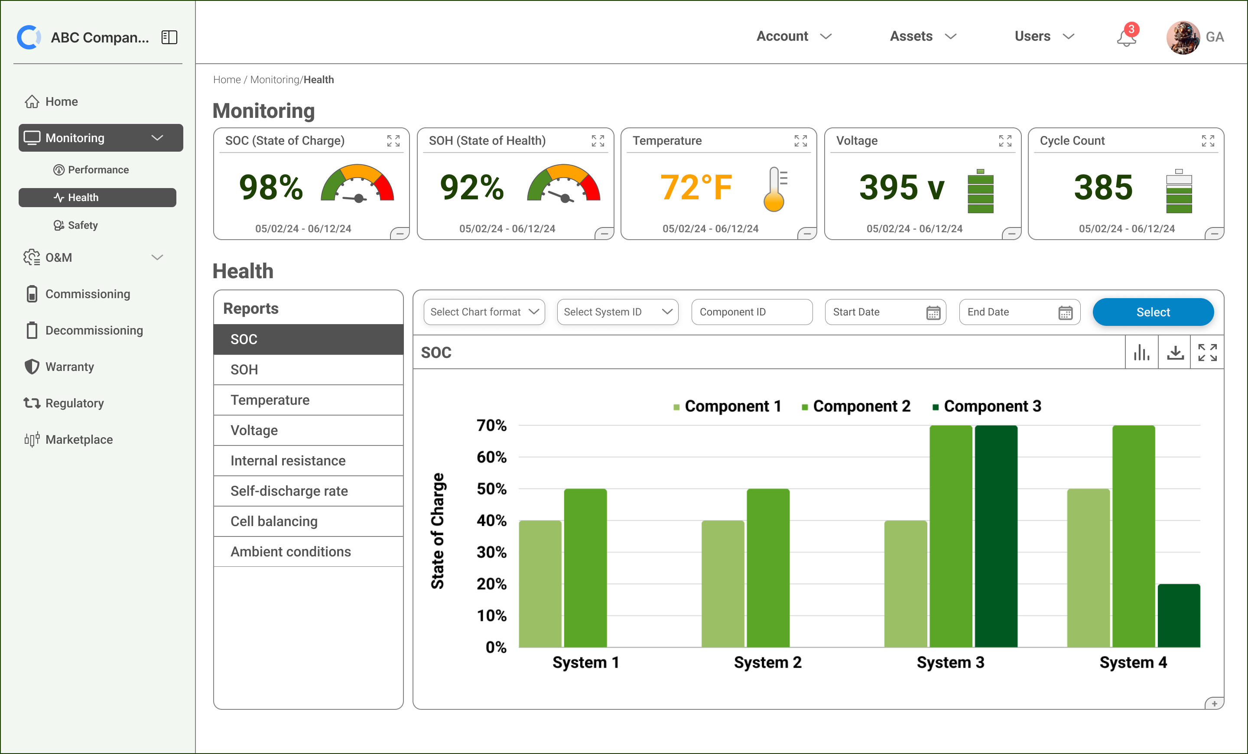1248x754 pixels.
Task: Select the Internal resistance report
Action: coord(309,461)
